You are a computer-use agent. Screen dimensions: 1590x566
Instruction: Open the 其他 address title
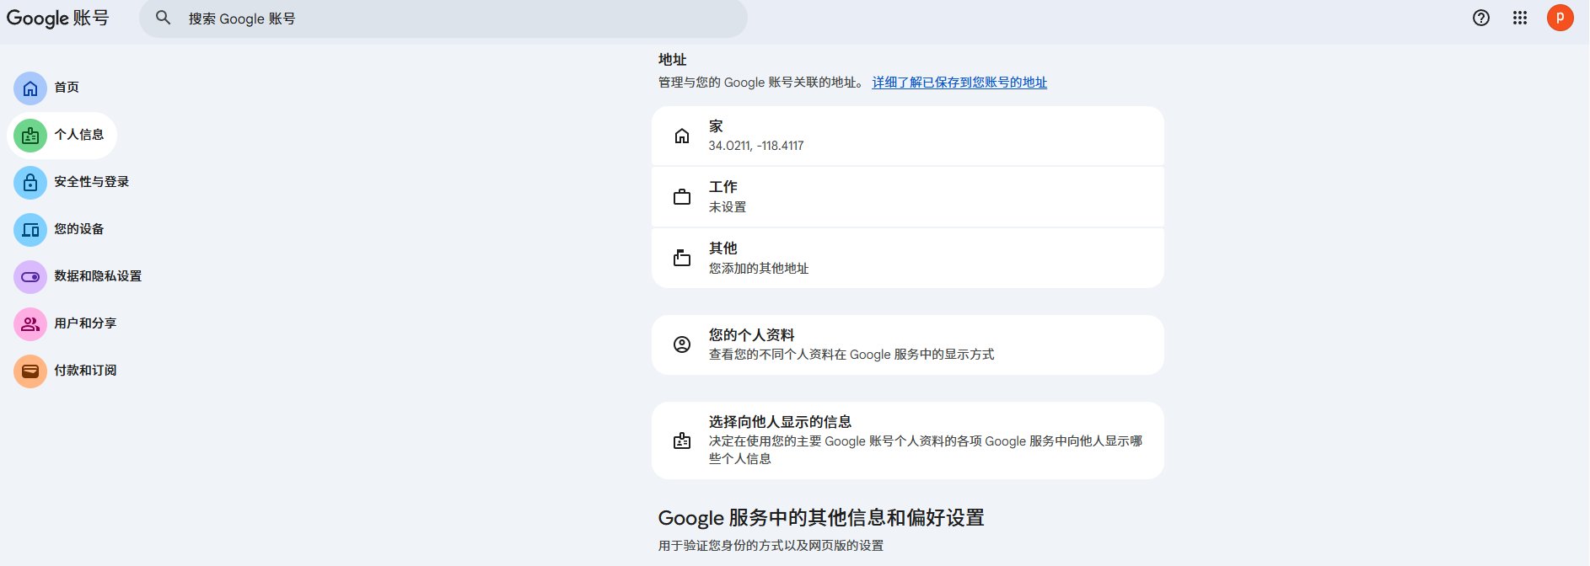[722, 248]
